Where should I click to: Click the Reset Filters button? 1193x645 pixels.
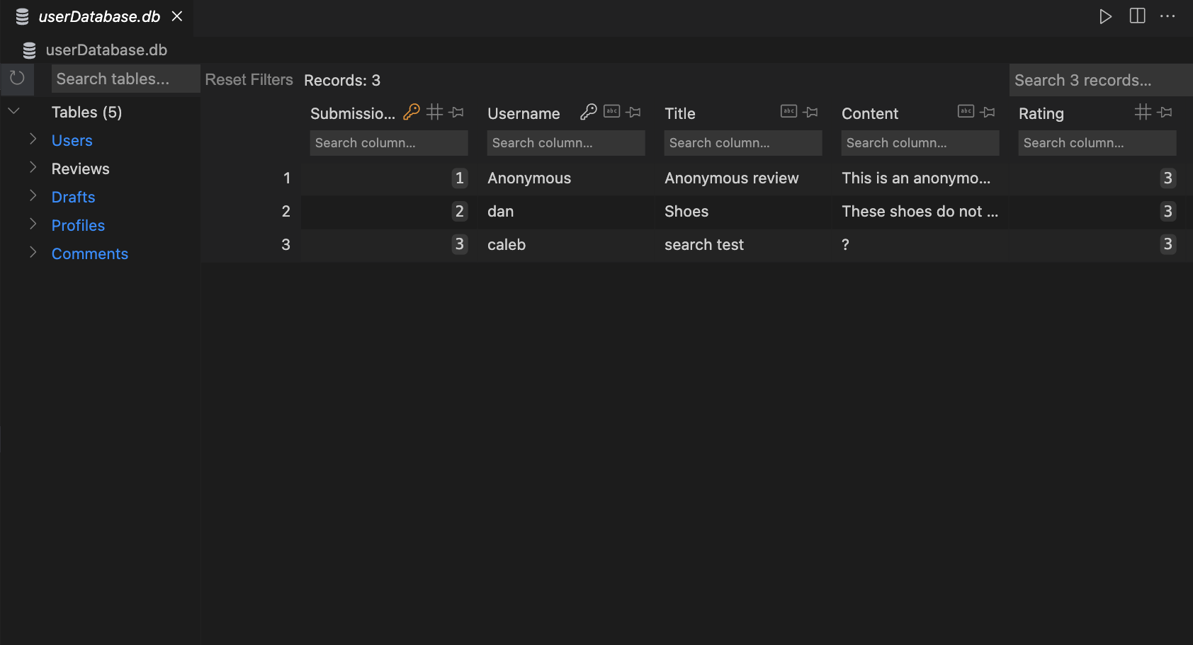coord(249,79)
